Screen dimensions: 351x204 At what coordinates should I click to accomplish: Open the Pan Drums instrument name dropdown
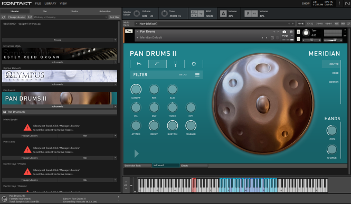137,32
